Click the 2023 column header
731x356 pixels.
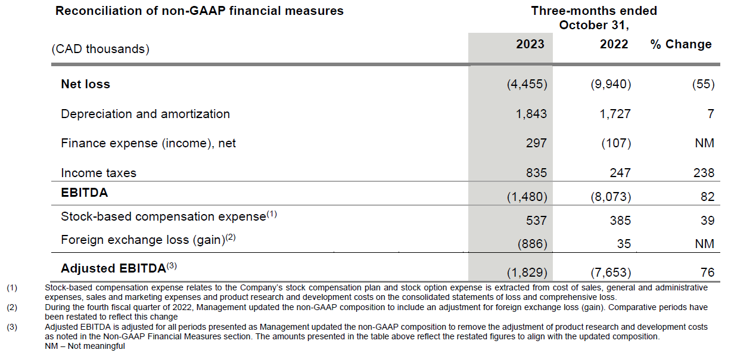pos(530,45)
